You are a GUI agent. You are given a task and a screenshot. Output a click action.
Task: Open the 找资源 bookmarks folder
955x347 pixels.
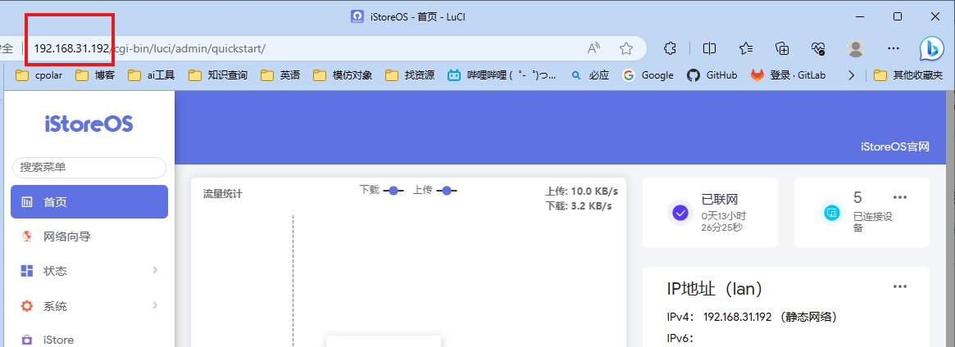click(410, 75)
